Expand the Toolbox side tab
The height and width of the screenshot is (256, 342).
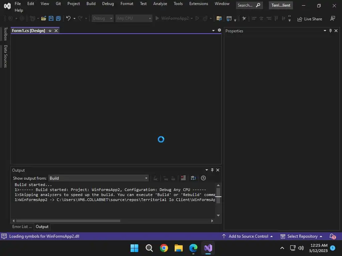pos(5,34)
